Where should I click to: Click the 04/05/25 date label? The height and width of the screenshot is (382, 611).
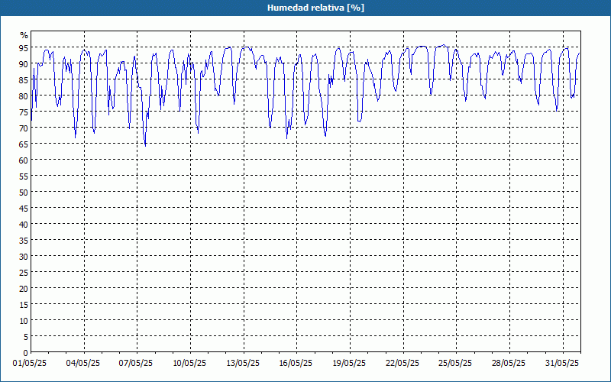(83, 364)
